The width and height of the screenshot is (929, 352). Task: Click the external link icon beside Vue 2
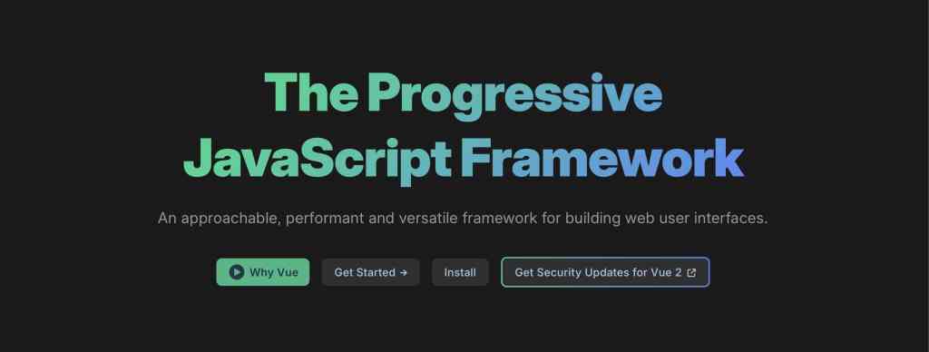[x=690, y=272]
